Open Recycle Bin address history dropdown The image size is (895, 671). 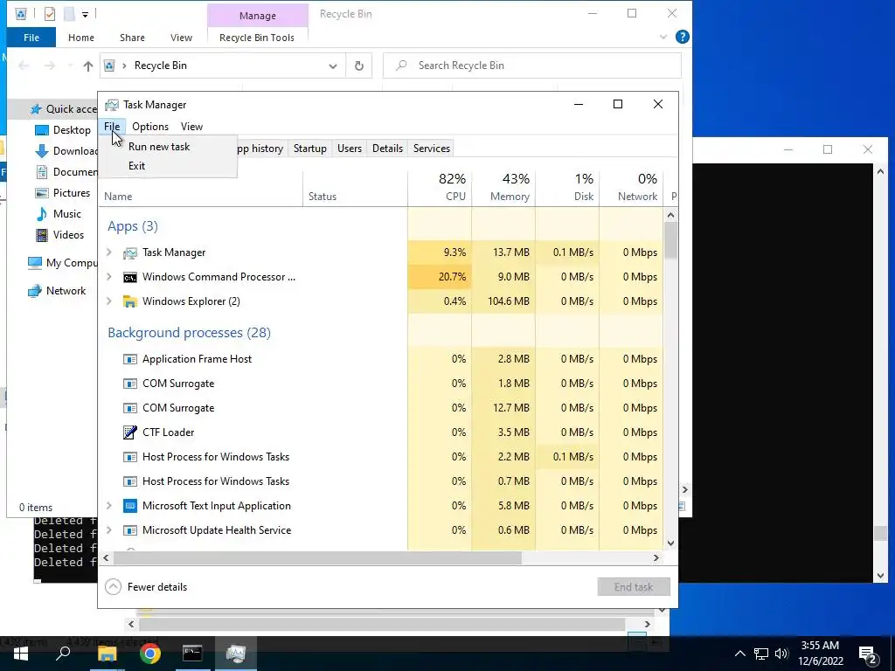click(333, 66)
